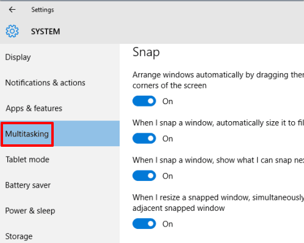Disable show what I can snap next
Viewport: 304px width, 243px height.
144,176
